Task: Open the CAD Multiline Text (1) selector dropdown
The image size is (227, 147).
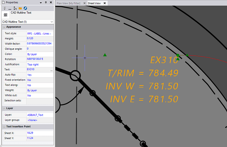Action: coord(52,22)
